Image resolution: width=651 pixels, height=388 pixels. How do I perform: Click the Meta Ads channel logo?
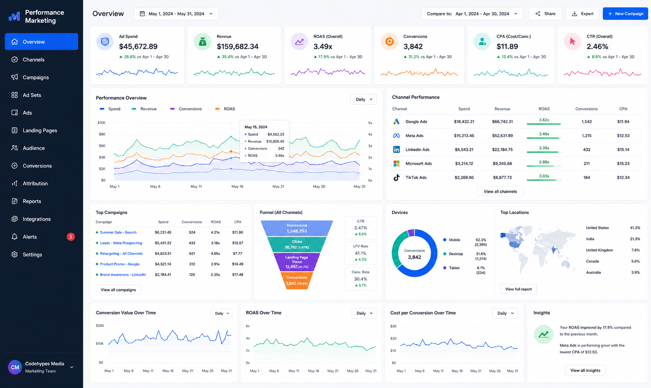396,136
